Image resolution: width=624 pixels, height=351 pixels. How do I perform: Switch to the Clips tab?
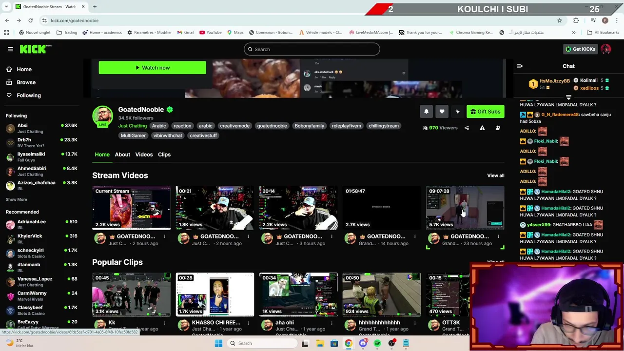click(164, 155)
